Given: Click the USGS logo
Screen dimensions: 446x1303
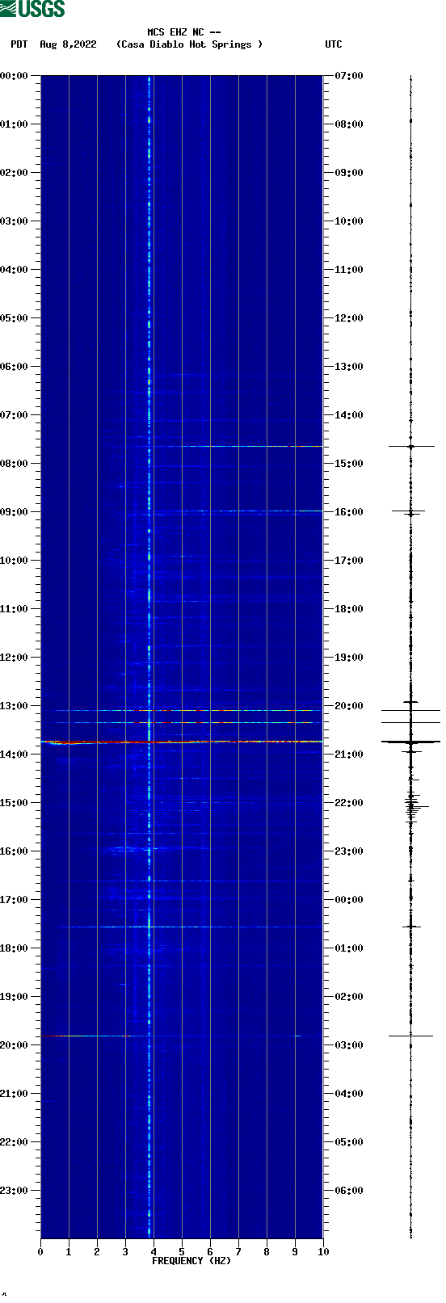Looking at the screenshot, I should click(x=32, y=9).
